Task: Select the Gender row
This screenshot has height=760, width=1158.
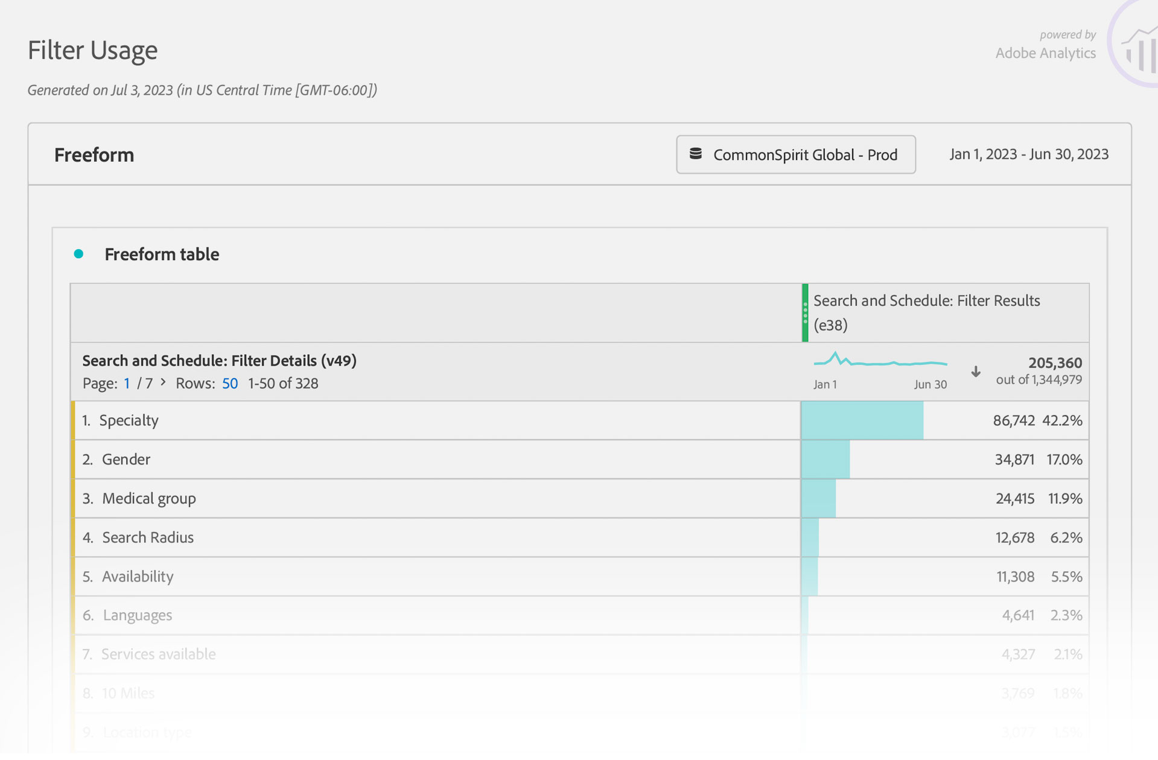Action: click(126, 460)
